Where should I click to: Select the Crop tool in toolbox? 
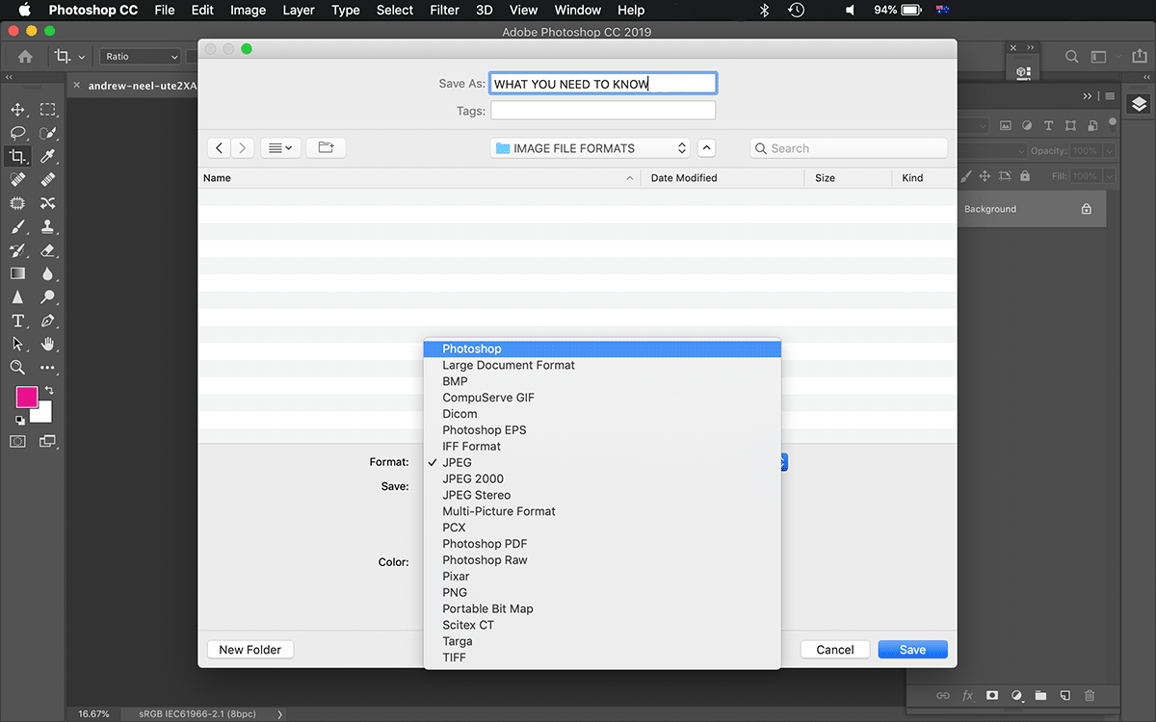coord(17,156)
